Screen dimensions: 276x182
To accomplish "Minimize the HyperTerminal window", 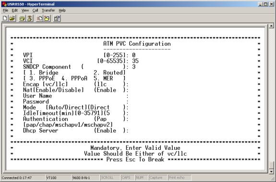I will [261, 4].
